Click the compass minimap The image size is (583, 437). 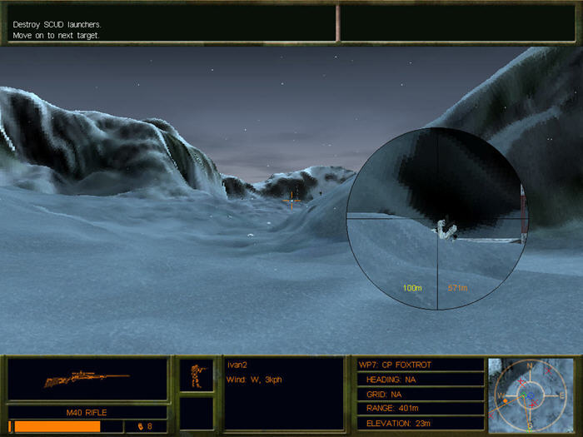[x=530, y=395]
